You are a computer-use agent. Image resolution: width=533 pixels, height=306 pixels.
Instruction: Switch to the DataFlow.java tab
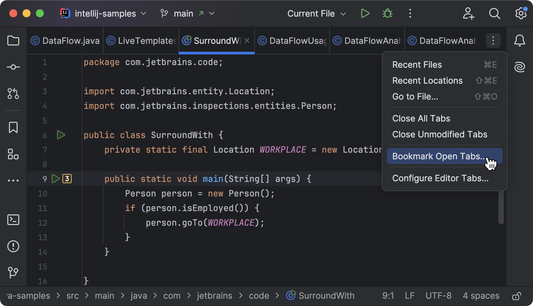[x=65, y=40]
